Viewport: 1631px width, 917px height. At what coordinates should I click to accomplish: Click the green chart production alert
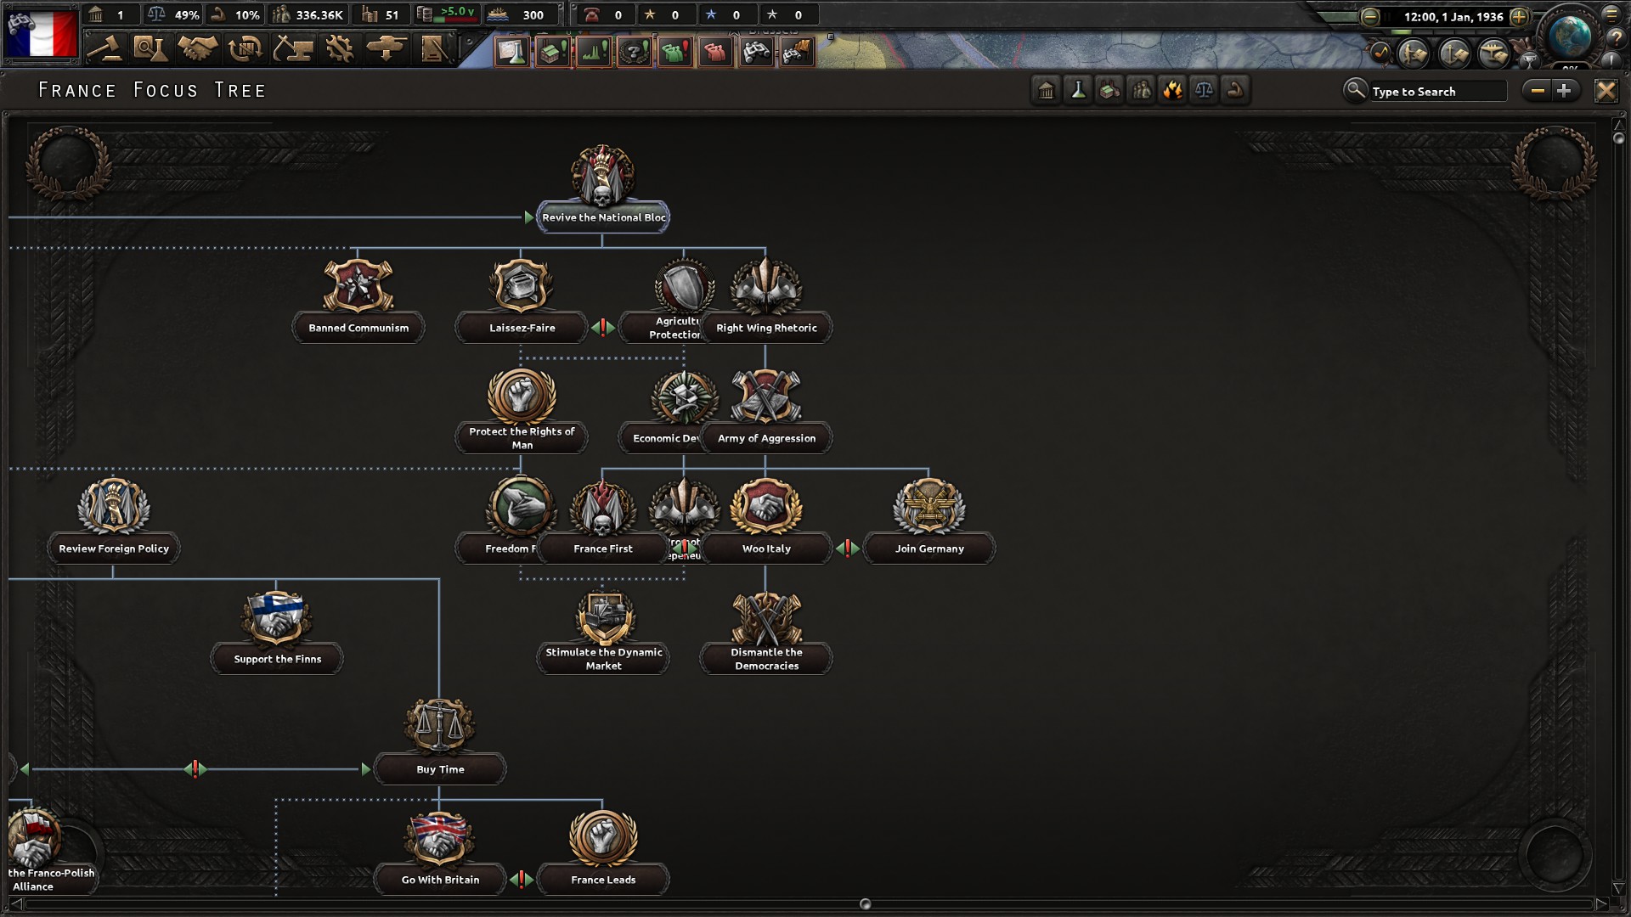pyautogui.click(x=594, y=52)
